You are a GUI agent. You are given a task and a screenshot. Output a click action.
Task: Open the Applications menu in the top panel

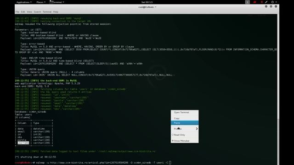coord(24,2)
